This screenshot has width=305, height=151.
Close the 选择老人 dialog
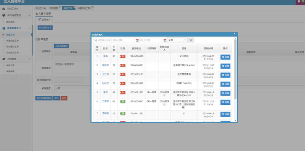[x=234, y=34]
